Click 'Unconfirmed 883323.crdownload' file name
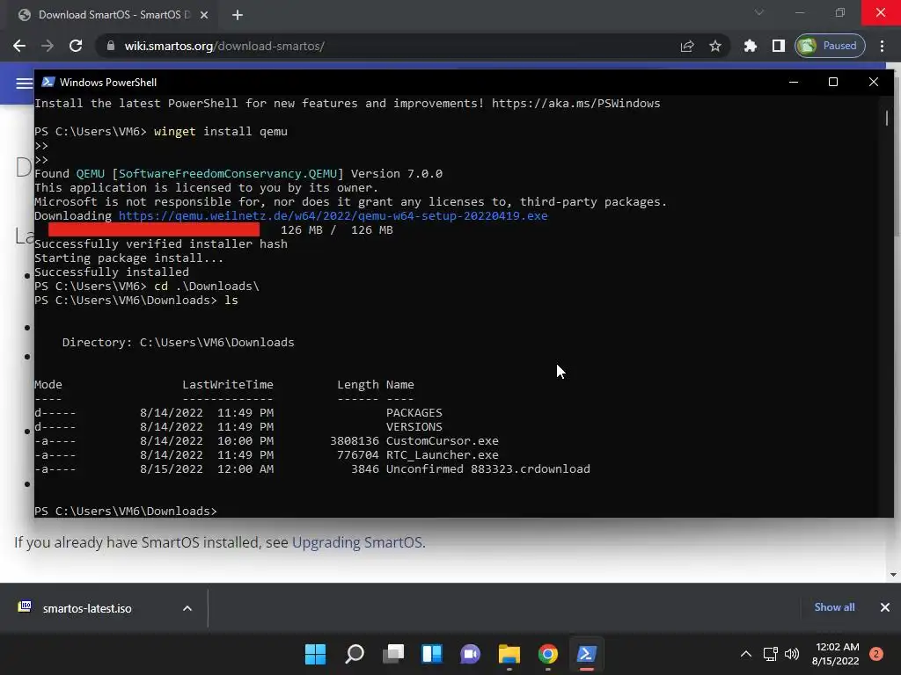 pos(487,469)
